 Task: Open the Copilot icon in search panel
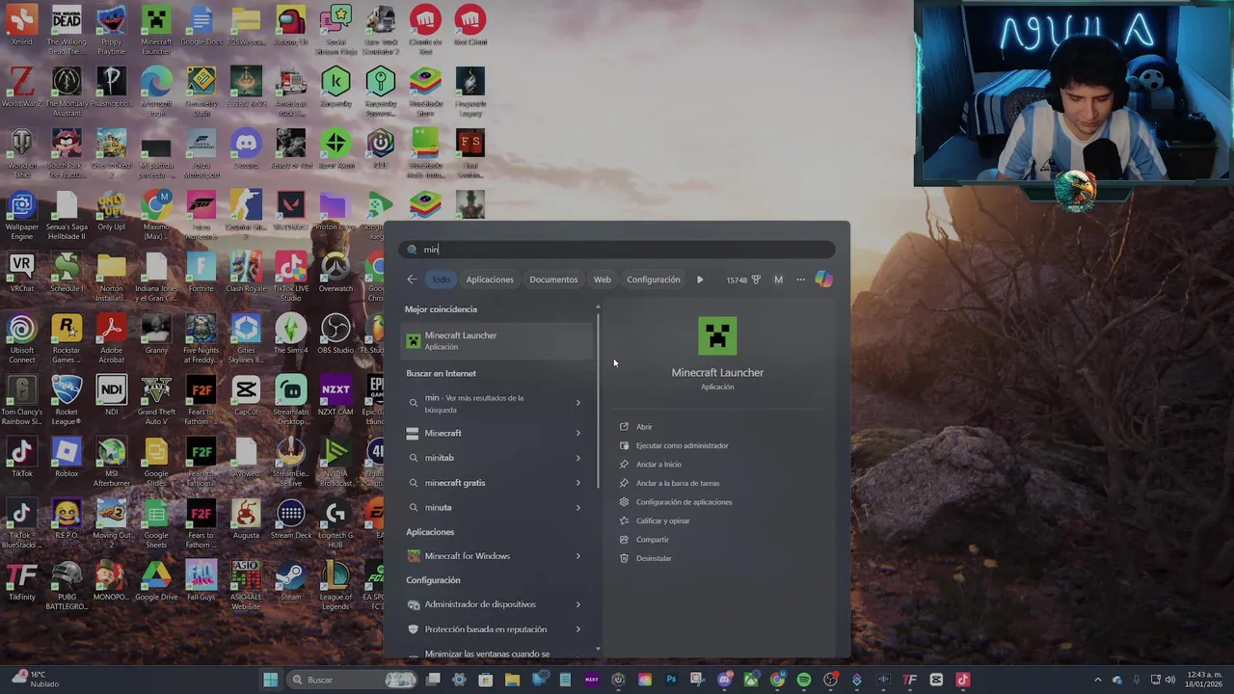coord(823,280)
